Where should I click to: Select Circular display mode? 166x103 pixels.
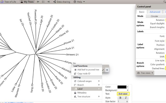(154, 16)
